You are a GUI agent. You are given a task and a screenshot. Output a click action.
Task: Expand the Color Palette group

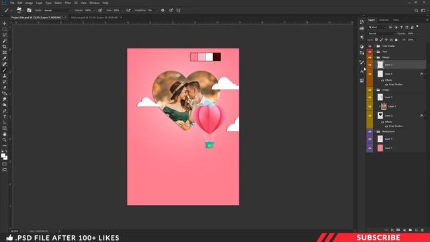coord(375,46)
